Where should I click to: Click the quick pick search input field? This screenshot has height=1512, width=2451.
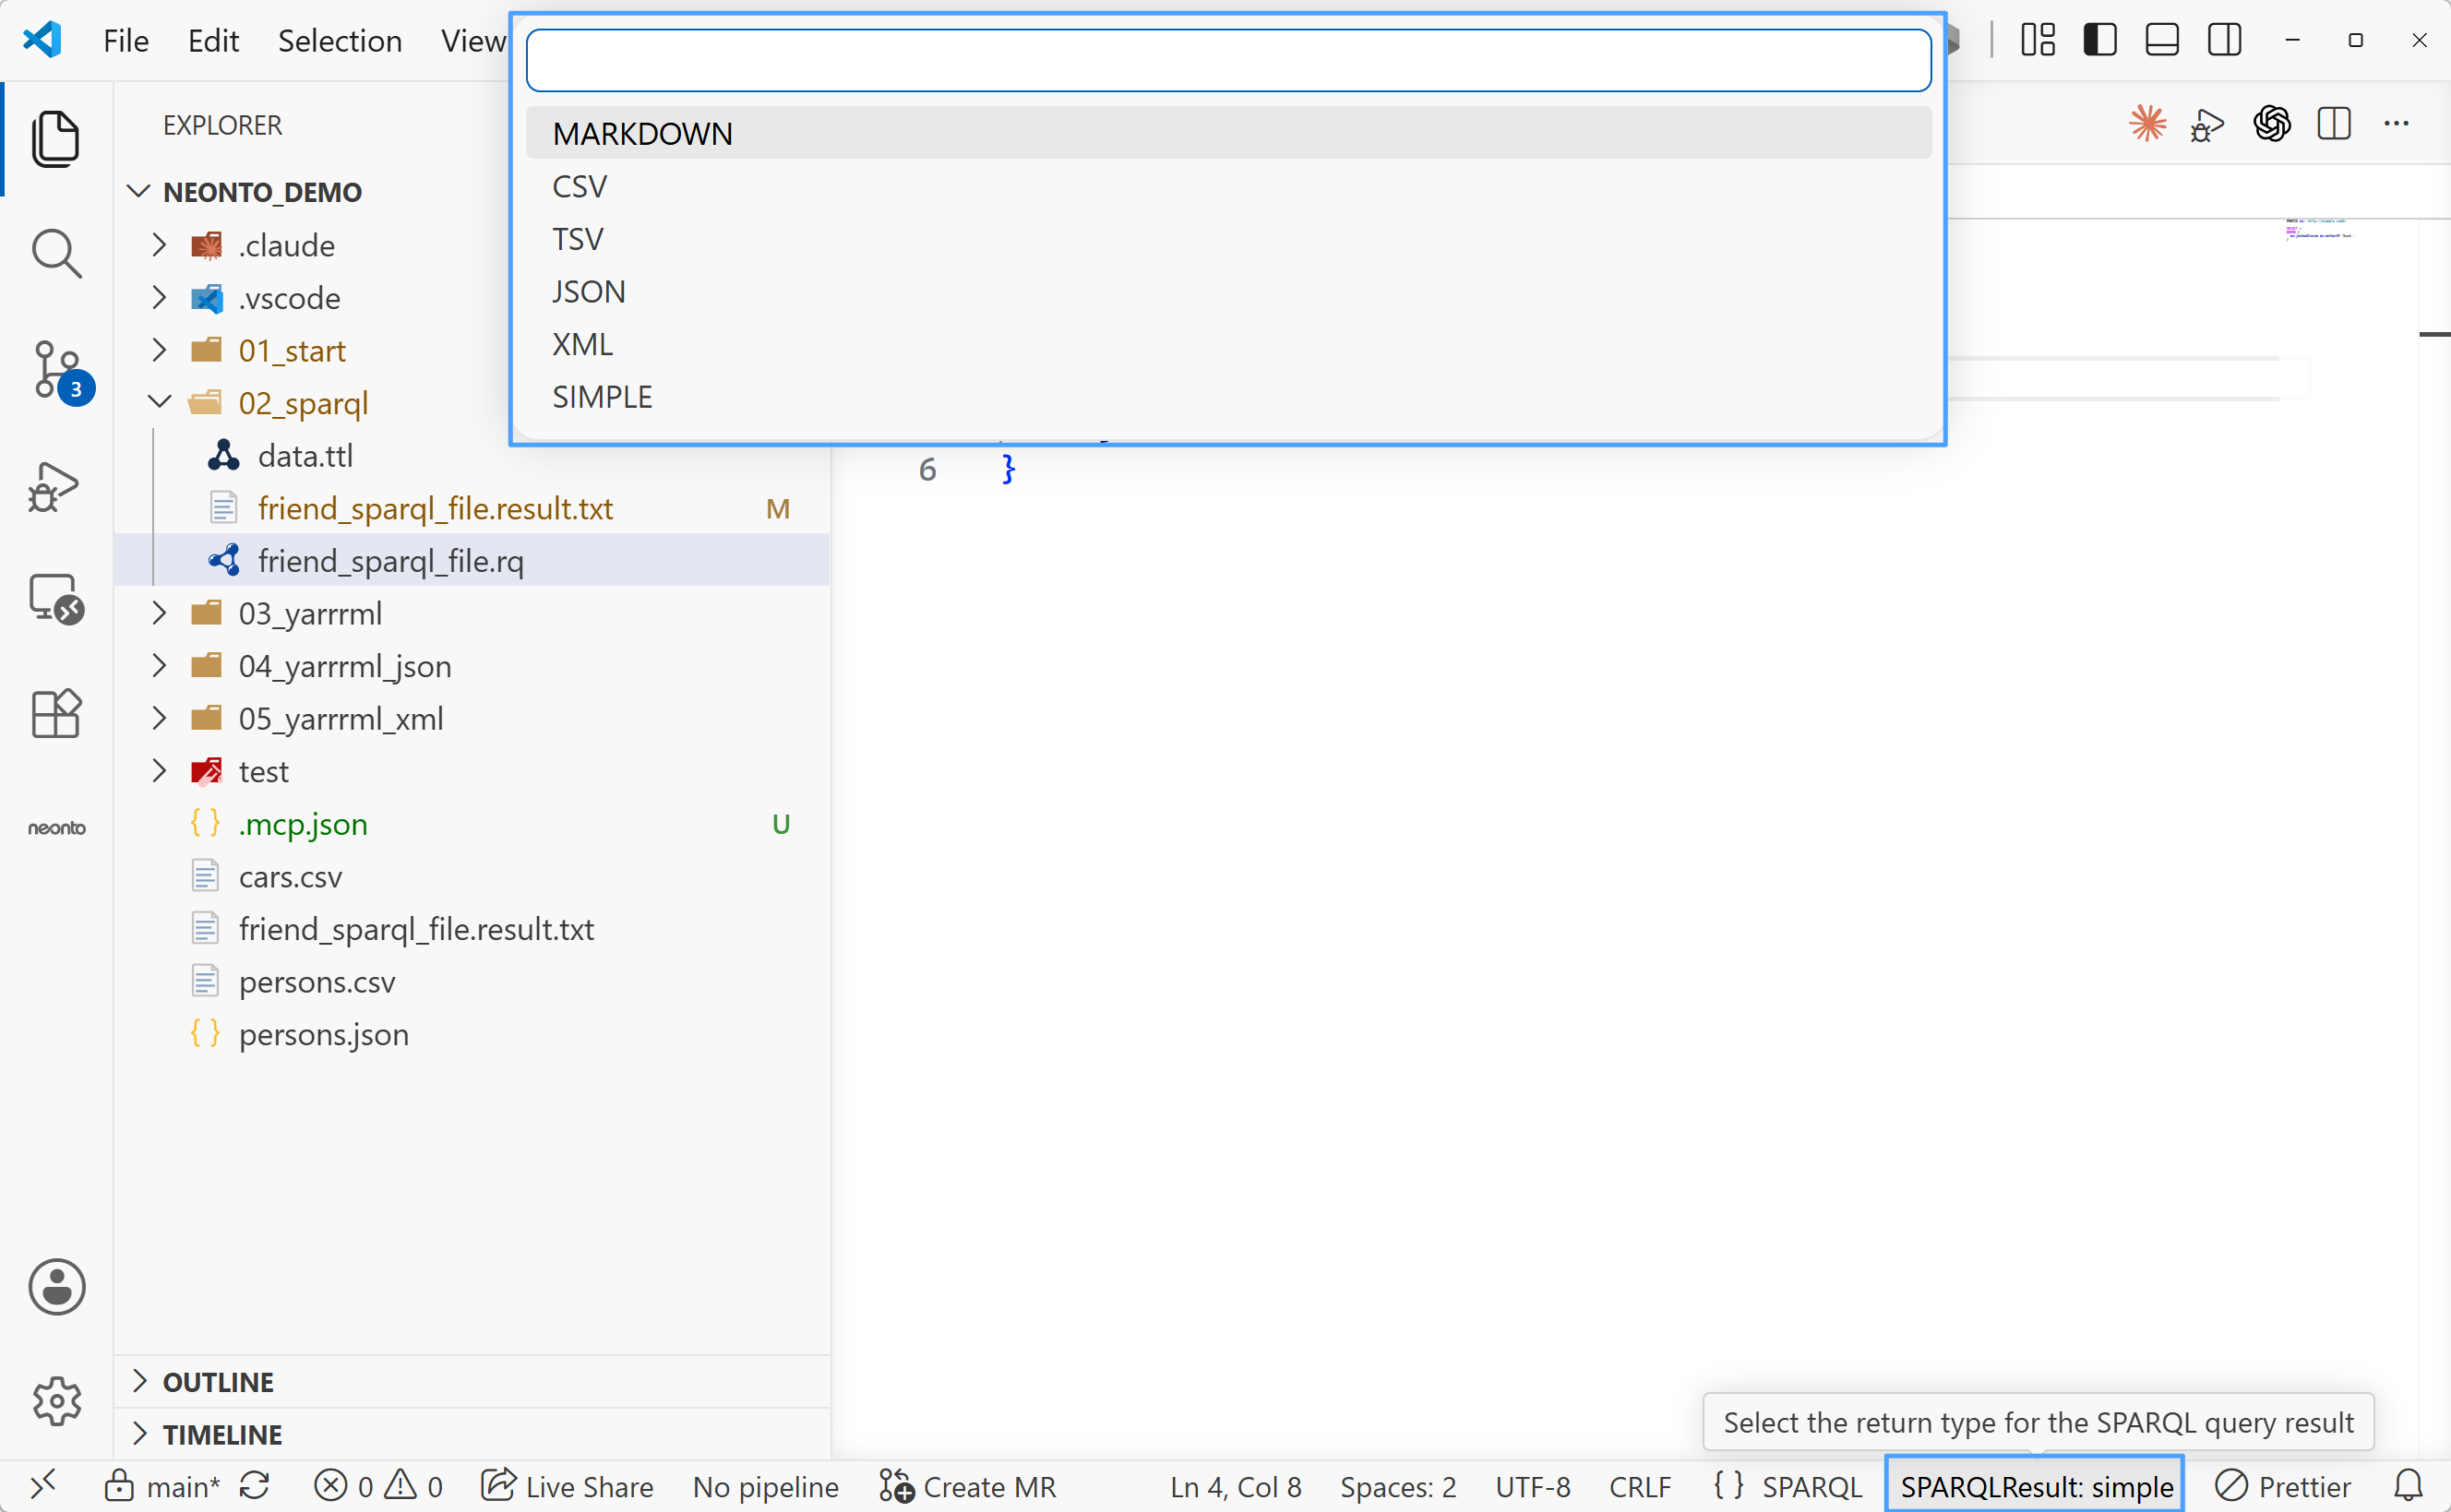pos(1228,60)
